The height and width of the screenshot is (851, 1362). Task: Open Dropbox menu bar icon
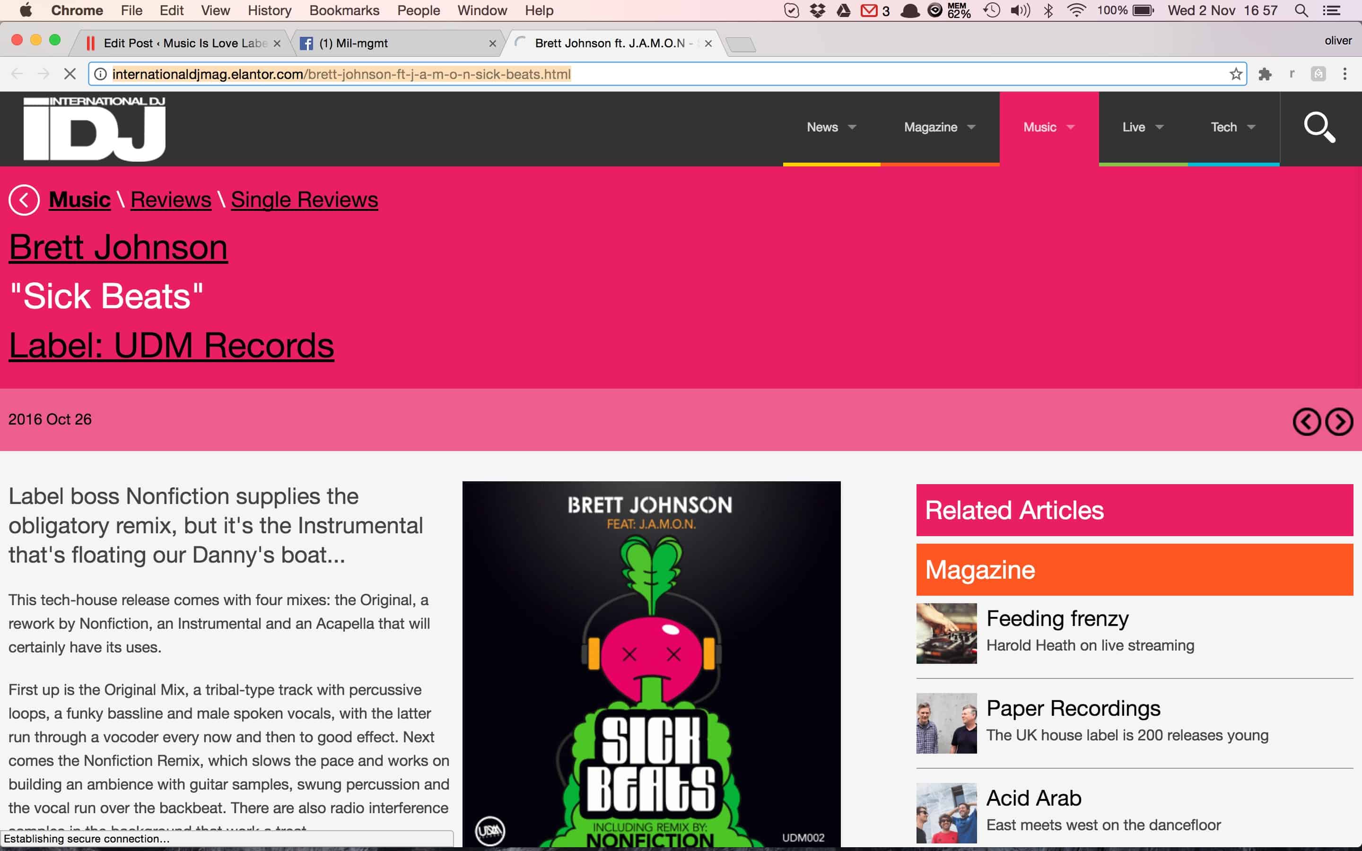818,10
